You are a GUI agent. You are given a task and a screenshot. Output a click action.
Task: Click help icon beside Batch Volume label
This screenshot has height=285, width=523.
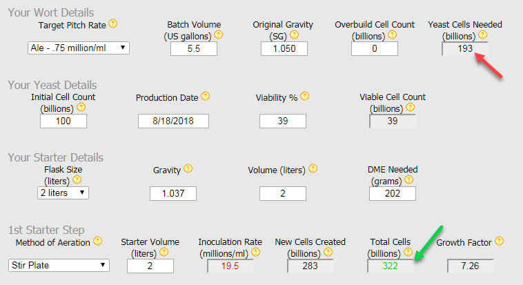[x=219, y=35]
